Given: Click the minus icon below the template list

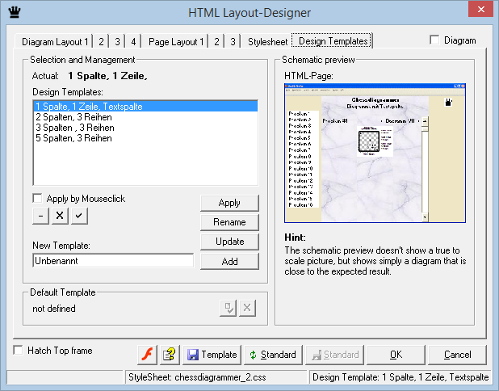Looking at the screenshot, I should pyautogui.click(x=41, y=217).
